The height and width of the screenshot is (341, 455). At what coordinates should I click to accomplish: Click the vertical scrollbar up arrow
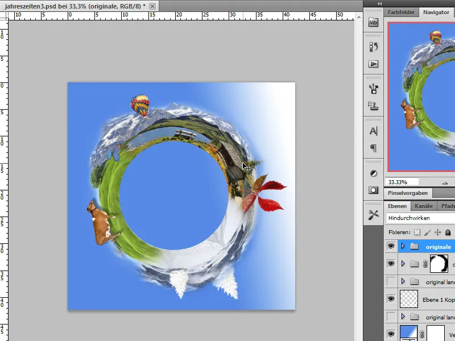(x=359, y=17)
